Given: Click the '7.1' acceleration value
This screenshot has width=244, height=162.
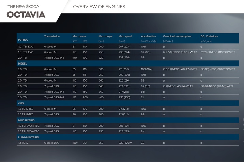Looking at the screenshot, I should [142, 97].
